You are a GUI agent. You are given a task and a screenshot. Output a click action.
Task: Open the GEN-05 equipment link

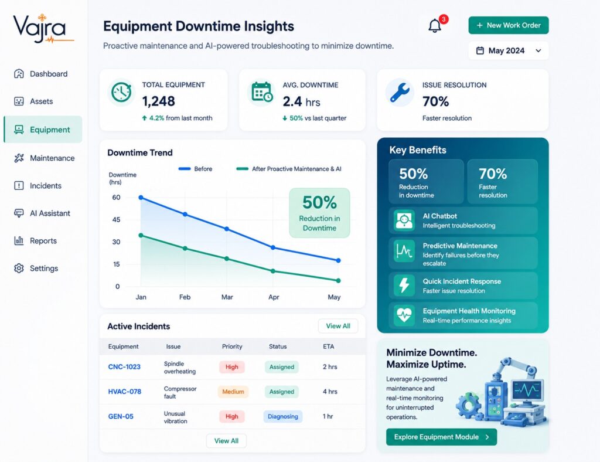(x=121, y=416)
